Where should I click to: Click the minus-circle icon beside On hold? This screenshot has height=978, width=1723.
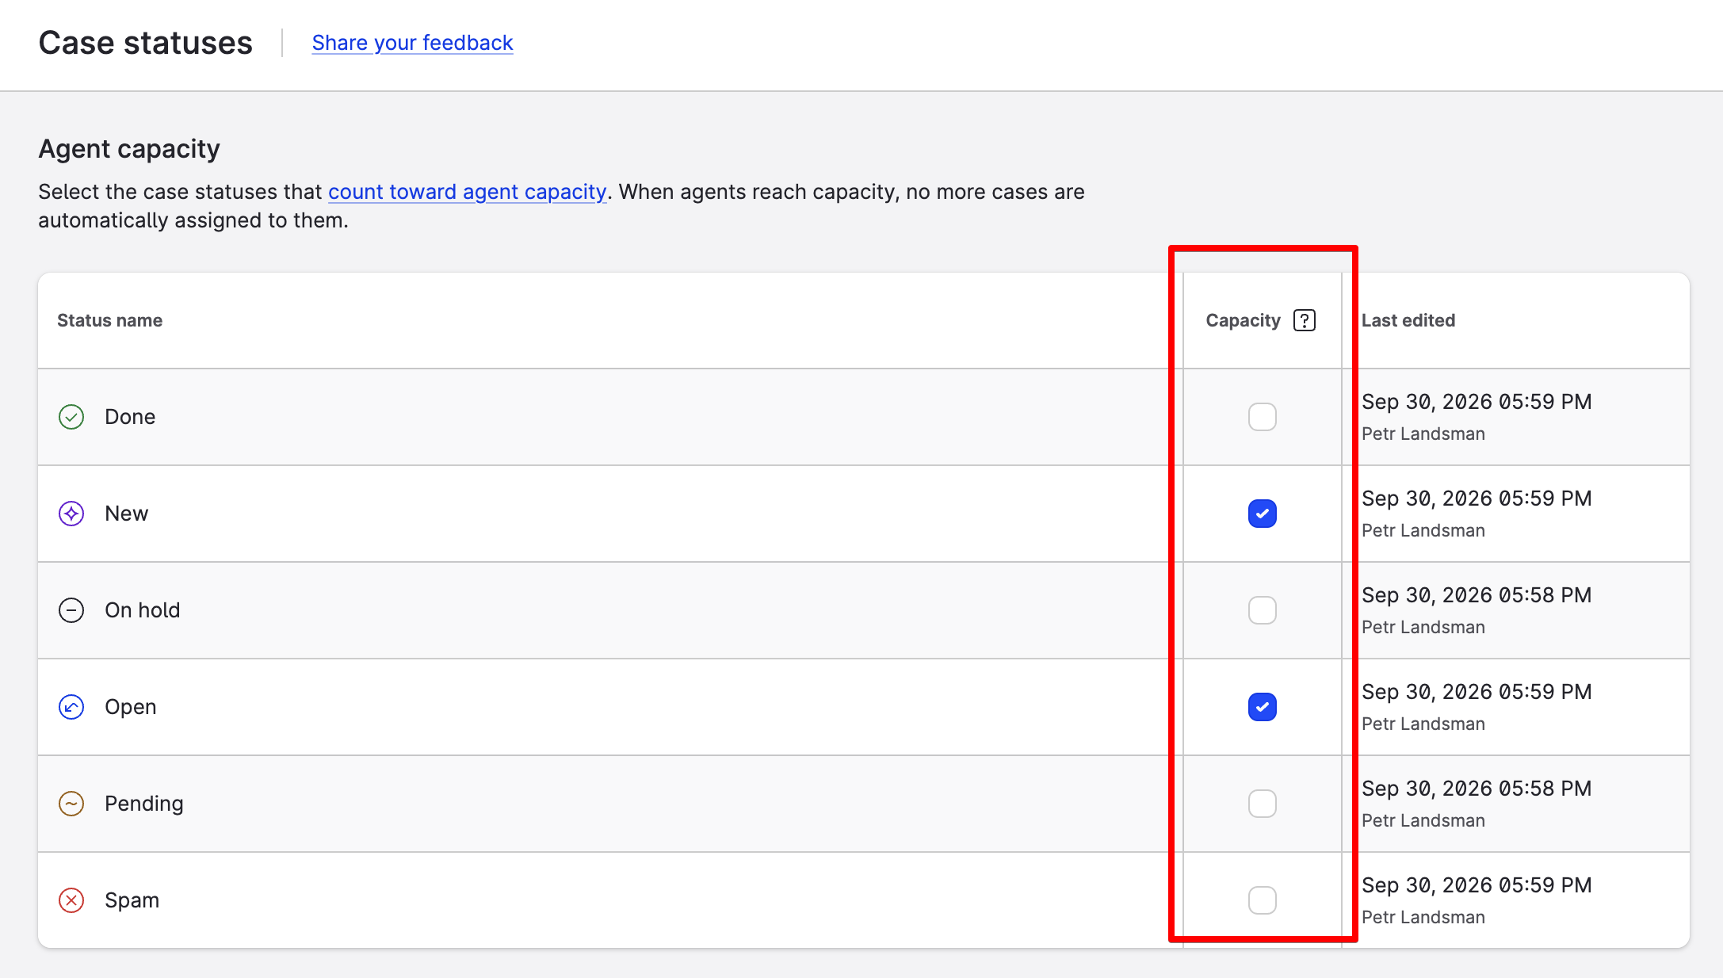pyautogui.click(x=71, y=610)
